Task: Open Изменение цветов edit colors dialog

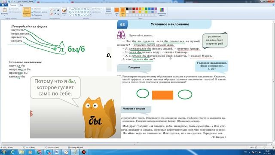Action: click(162, 12)
